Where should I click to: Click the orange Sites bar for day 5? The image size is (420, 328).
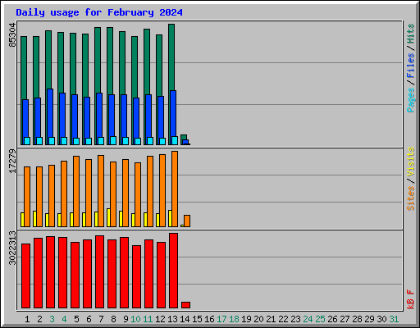coord(76,191)
